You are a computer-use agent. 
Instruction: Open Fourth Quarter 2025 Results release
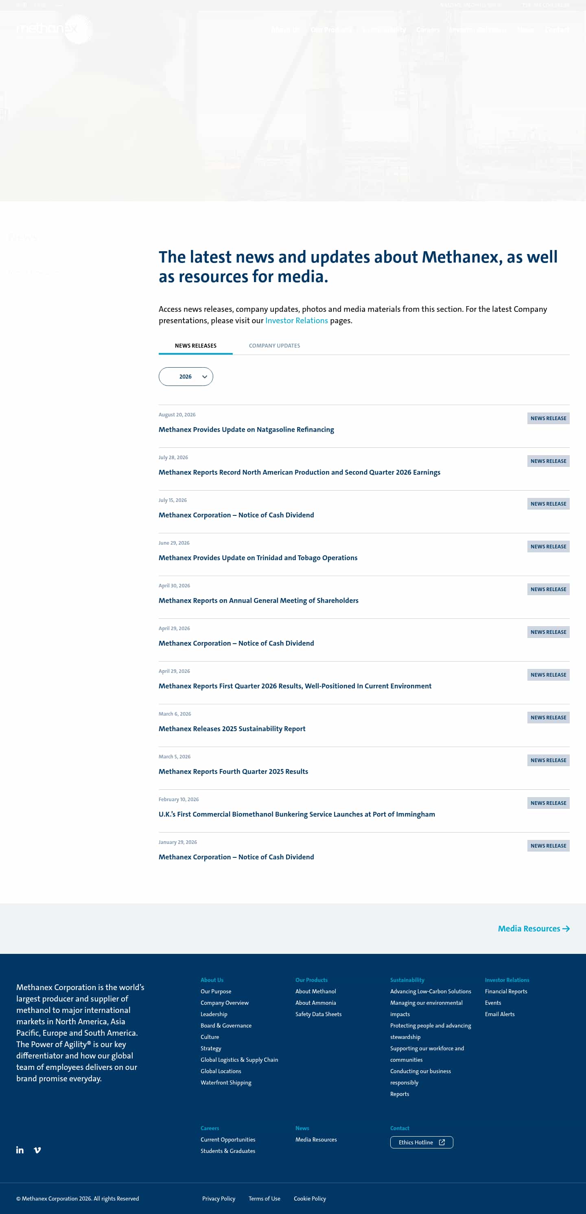pyautogui.click(x=233, y=771)
